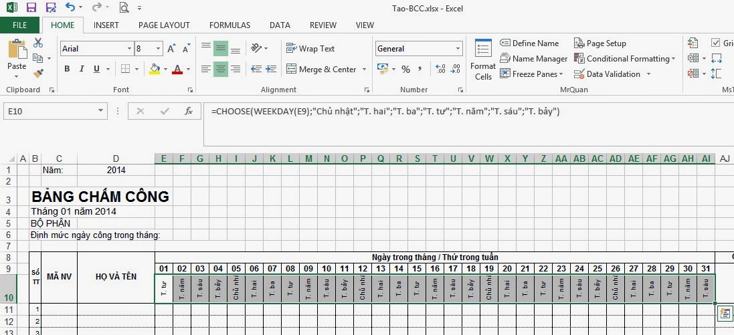Screen dimensions: 734x335
Task: Toggle horizontal Center alignment
Action: coord(221,70)
